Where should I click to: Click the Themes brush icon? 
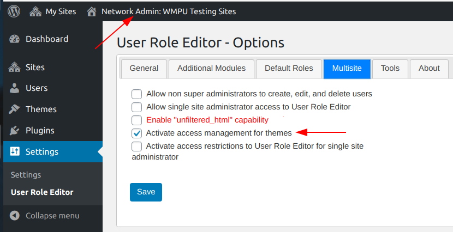pos(14,109)
